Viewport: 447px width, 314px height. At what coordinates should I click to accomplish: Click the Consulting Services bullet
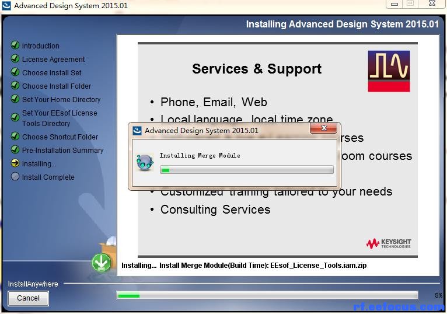(x=215, y=210)
